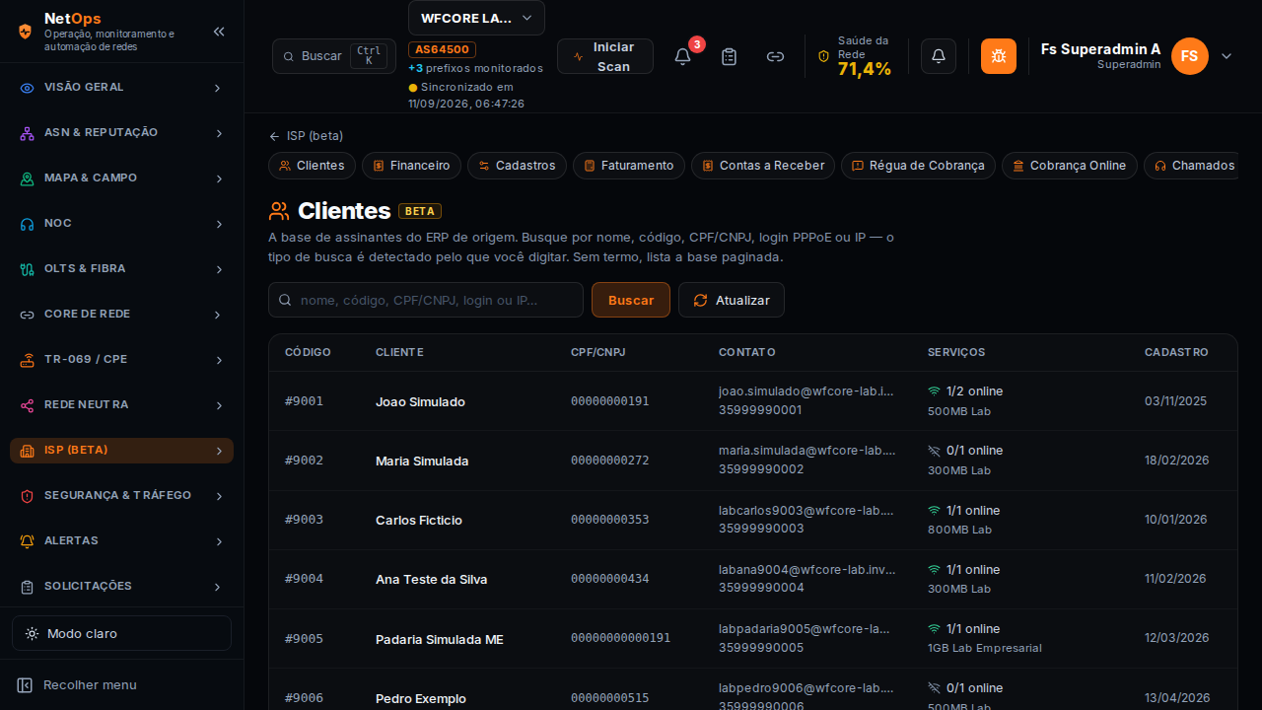Open the Faturamento tab
The image size is (1262, 710).
tap(629, 166)
